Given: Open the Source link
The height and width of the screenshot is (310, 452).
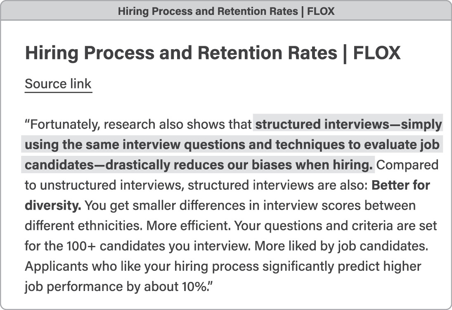Looking at the screenshot, I should pos(58,84).
